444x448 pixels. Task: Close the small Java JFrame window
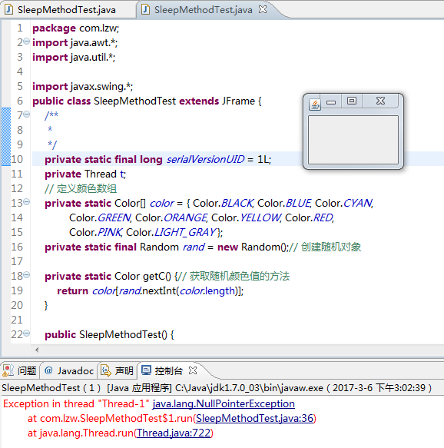click(x=380, y=101)
